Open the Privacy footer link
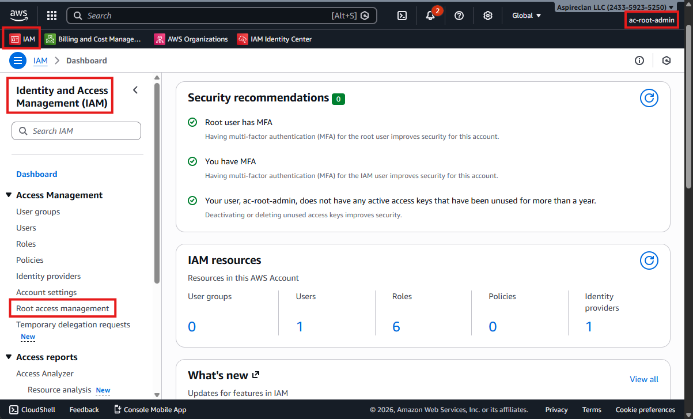The width and height of the screenshot is (693, 419). coord(556,409)
